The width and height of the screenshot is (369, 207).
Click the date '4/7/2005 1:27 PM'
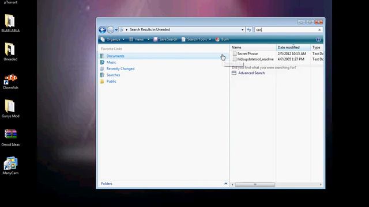click(x=291, y=59)
